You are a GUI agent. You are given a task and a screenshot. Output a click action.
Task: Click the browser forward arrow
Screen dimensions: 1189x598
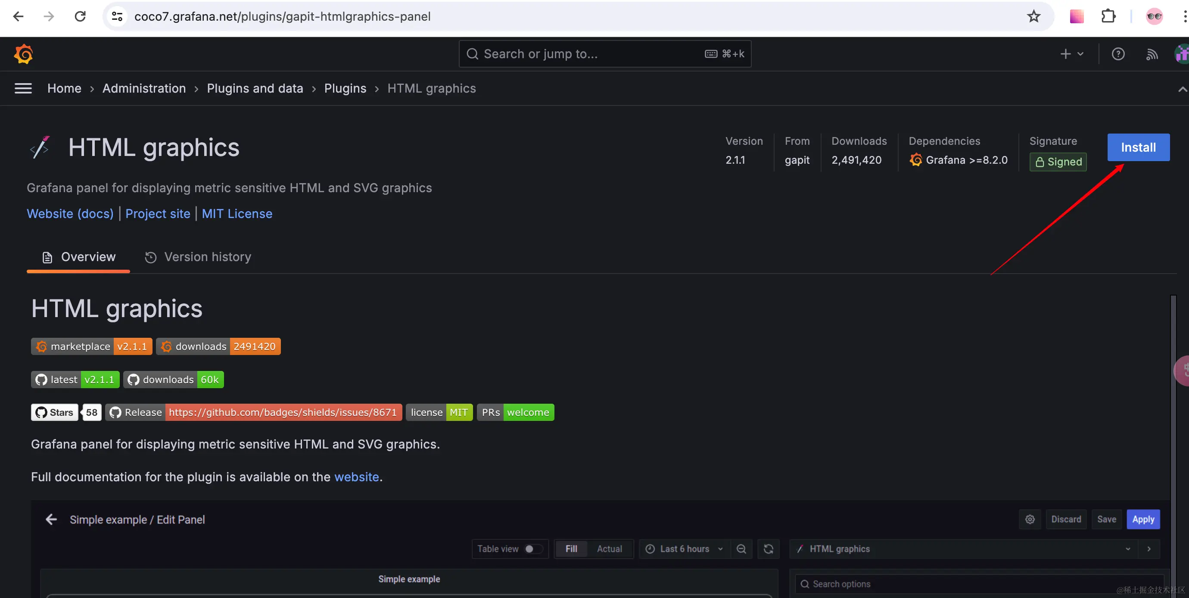coord(49,17)
